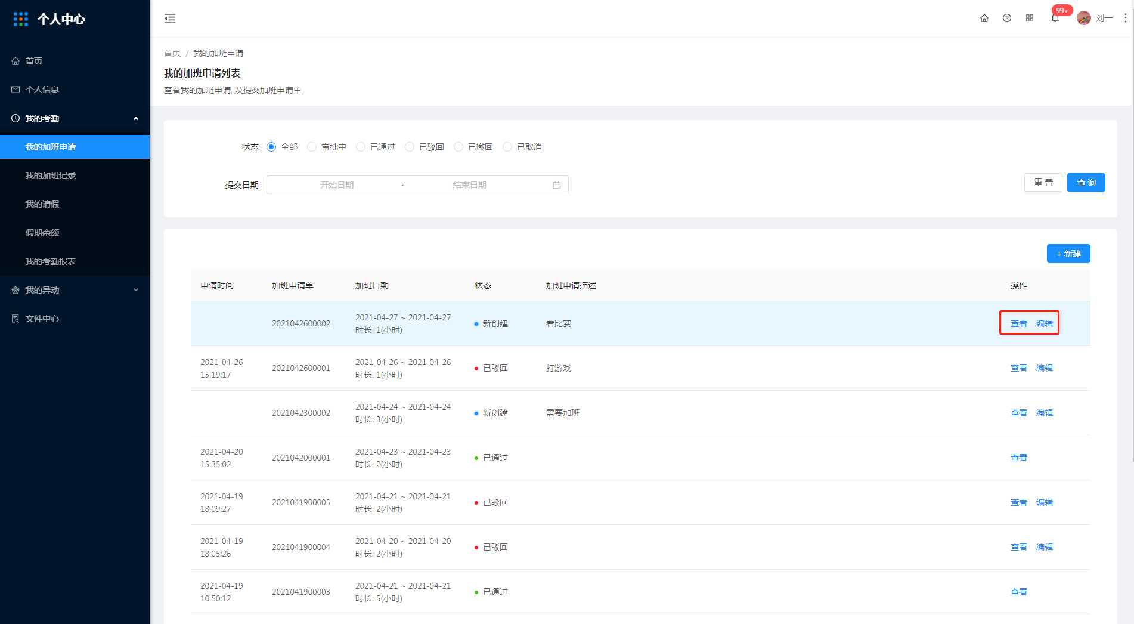Click the 看比赛 description cell
The height and width of the screenshot is (624, 1134).
559,323
